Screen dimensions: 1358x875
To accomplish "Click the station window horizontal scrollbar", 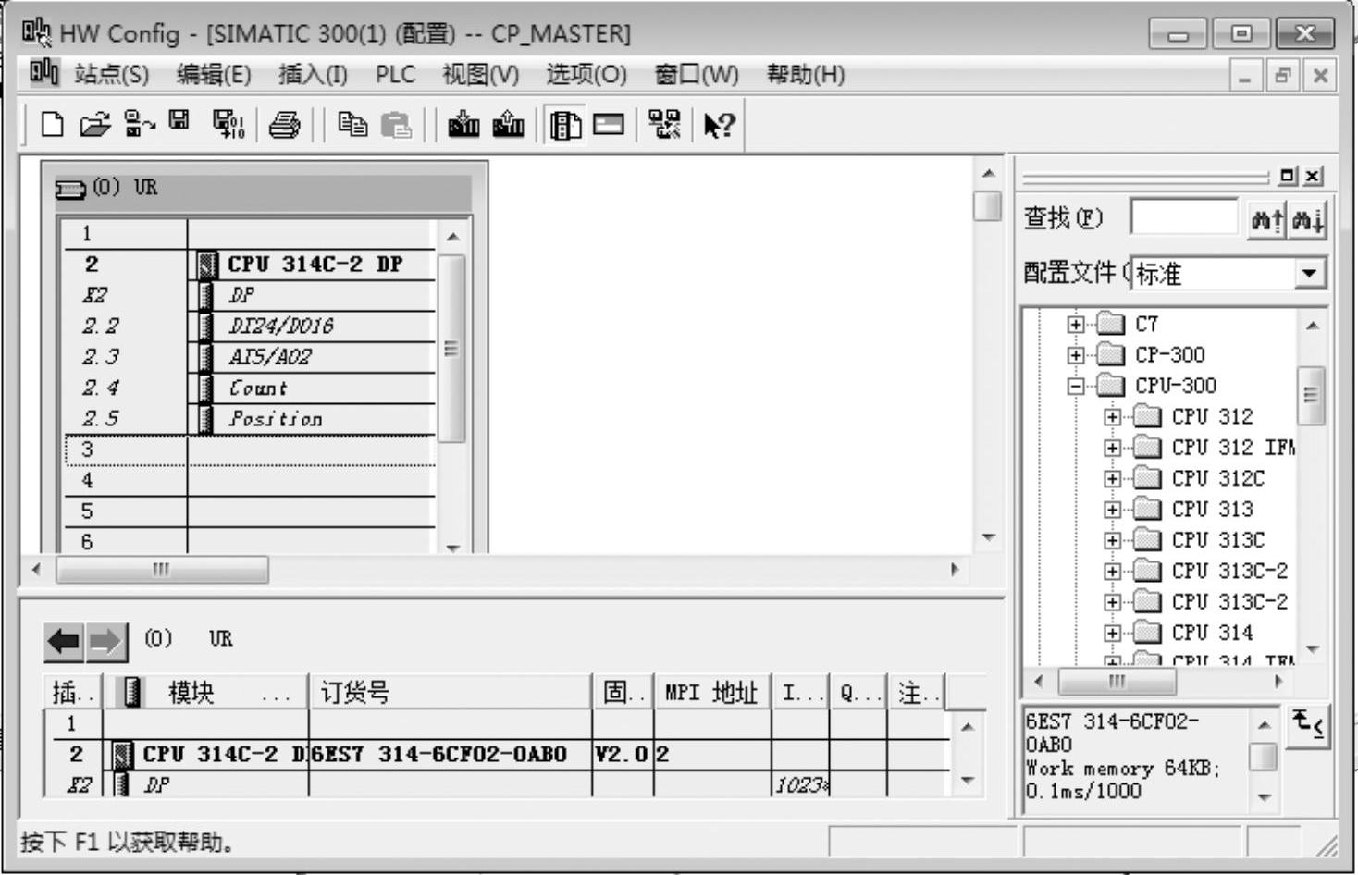I will click(495, 570).
